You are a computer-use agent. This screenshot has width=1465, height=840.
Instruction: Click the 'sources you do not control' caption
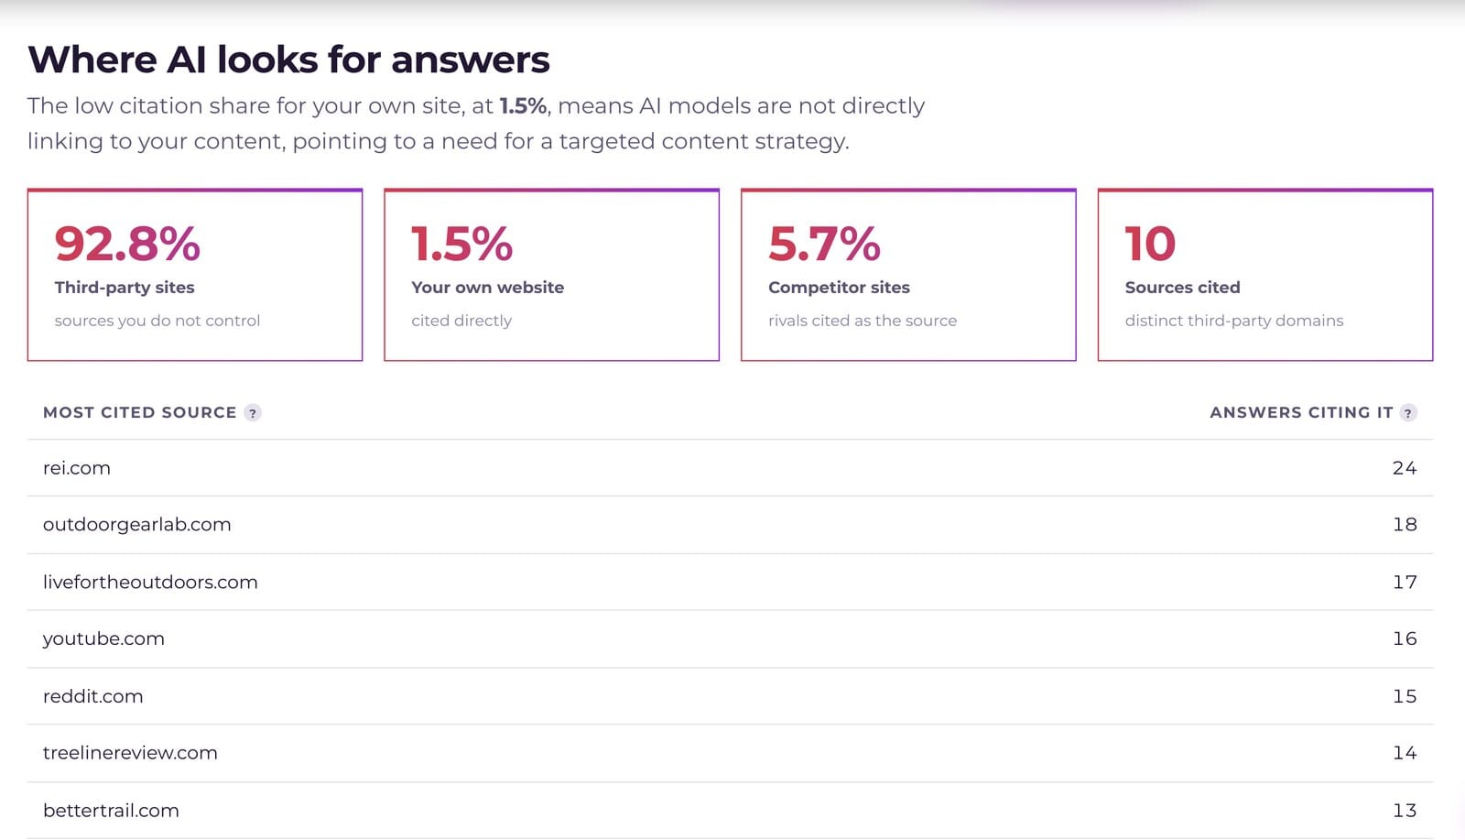click(157, 321)
